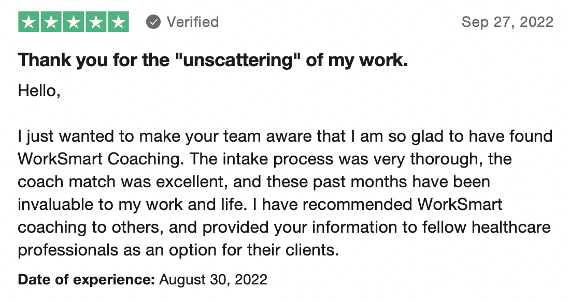
Task: Click the last line ending "their clients."
Action: click(x=178, y=250)
